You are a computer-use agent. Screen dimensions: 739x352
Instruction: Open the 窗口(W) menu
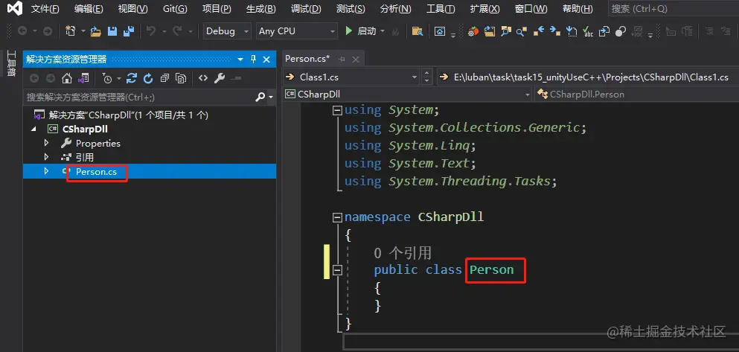click(x=531, y=9)
